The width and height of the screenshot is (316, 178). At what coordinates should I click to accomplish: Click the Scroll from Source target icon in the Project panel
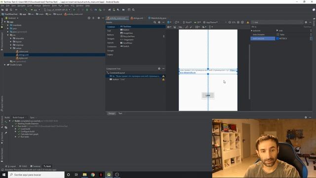click(89, 18)
